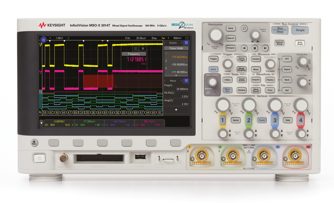Open channel 1 info box showing -3.58750V
The height and width of the screenshot is (203, 334).
coord(59,123)
